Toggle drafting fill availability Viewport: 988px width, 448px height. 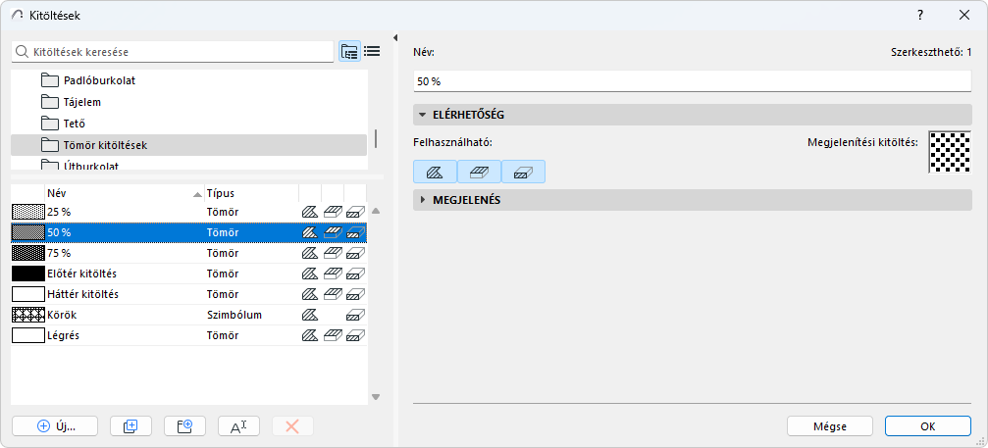point(435,172)
